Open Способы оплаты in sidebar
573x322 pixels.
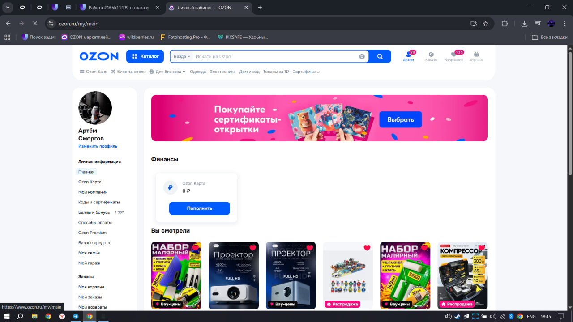(x=95, y=222)
